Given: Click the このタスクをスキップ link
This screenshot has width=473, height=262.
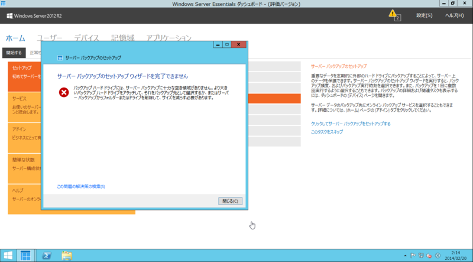Looking at the screenshot, I should click(x=327, y=132).
